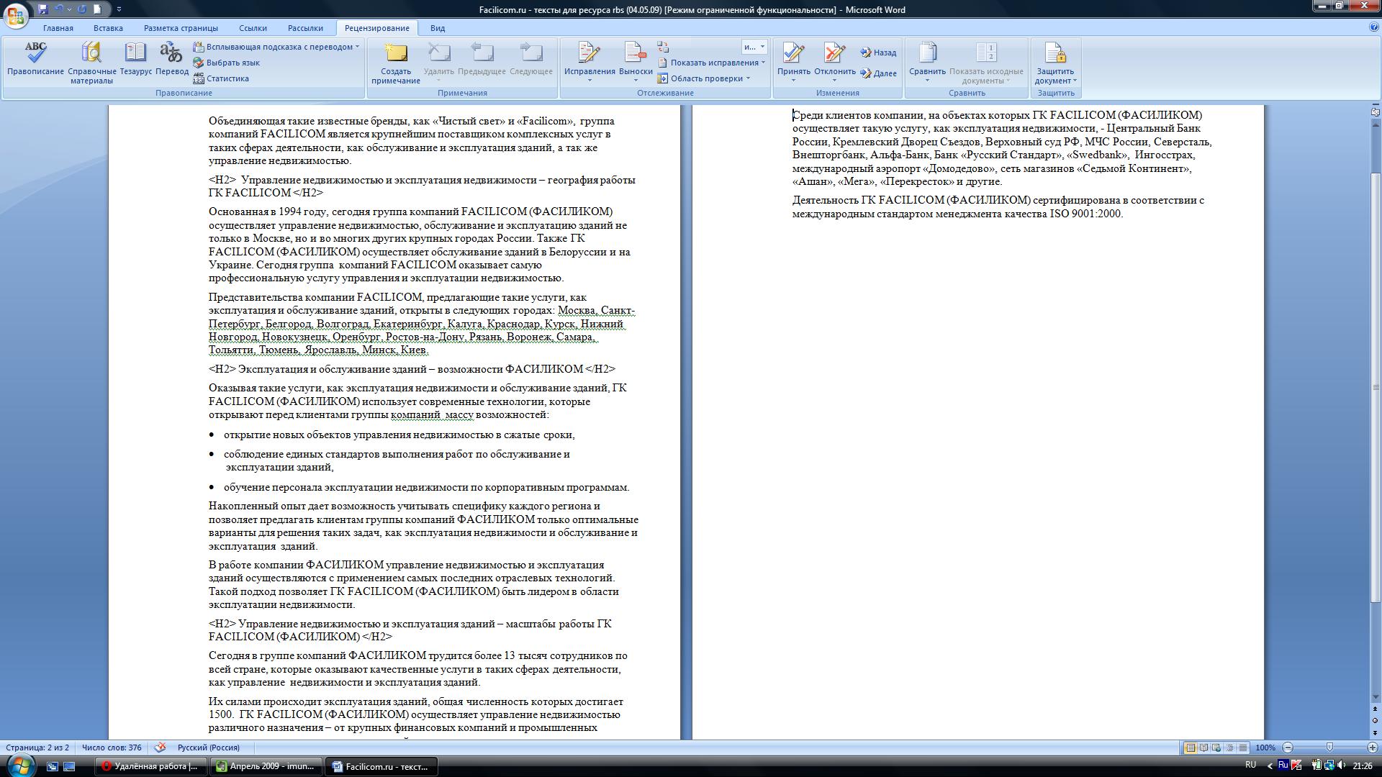The image size is (1382, 777).
Task: Switch to full screen reading view
Action: 1203,748
